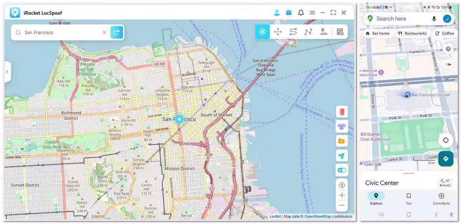Clear the San Francisco search text
Screen dimensions: 461x224
pyautogui.click(x=104, y=32)
